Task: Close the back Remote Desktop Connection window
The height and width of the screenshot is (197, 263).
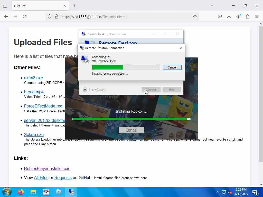Action: click(x=177, y=34)
